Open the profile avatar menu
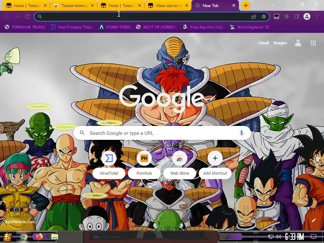The height and width of the screenshot is (243, 324). pyautogui.click(x=307, y=16)
